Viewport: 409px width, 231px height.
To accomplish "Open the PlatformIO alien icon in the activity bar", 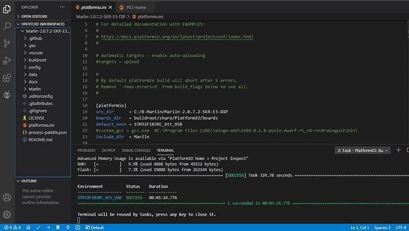I will [x=7, y=95].
